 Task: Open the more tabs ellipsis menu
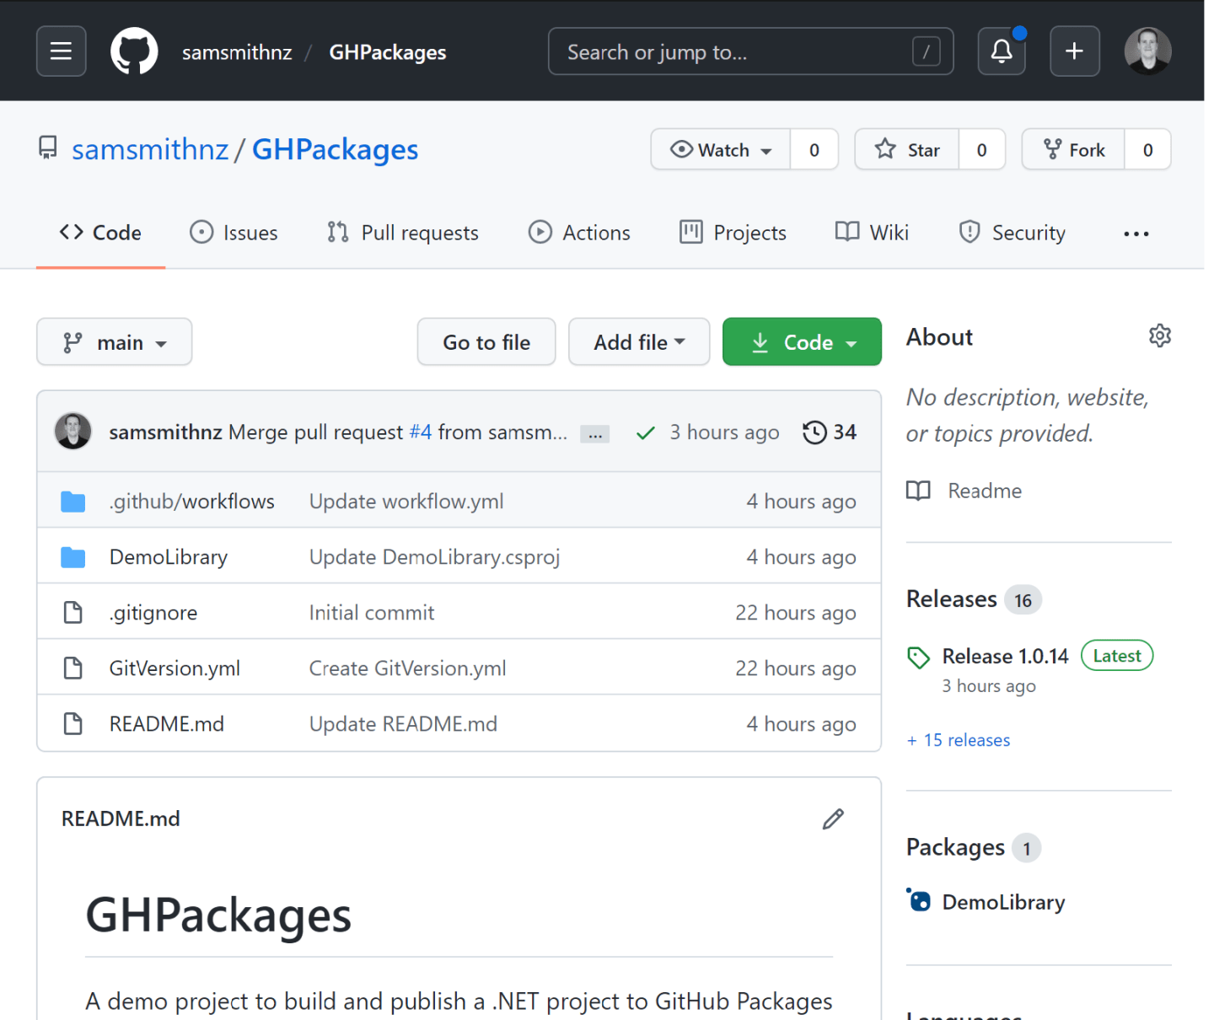pos(1136,234)
